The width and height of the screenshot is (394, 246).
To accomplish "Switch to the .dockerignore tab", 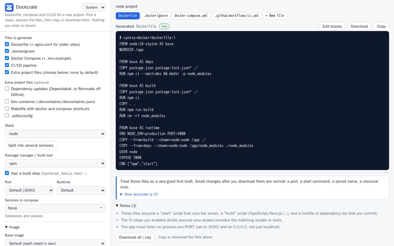I will [156, 16].
